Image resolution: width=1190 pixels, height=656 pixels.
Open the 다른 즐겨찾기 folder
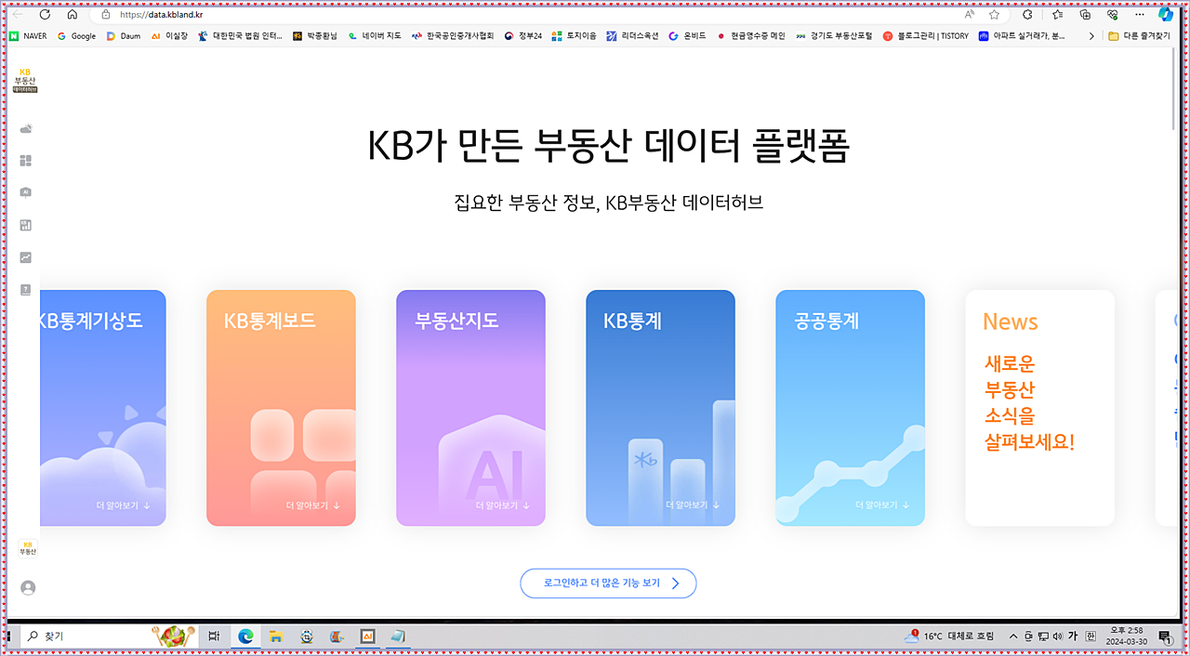point(1140,36)
